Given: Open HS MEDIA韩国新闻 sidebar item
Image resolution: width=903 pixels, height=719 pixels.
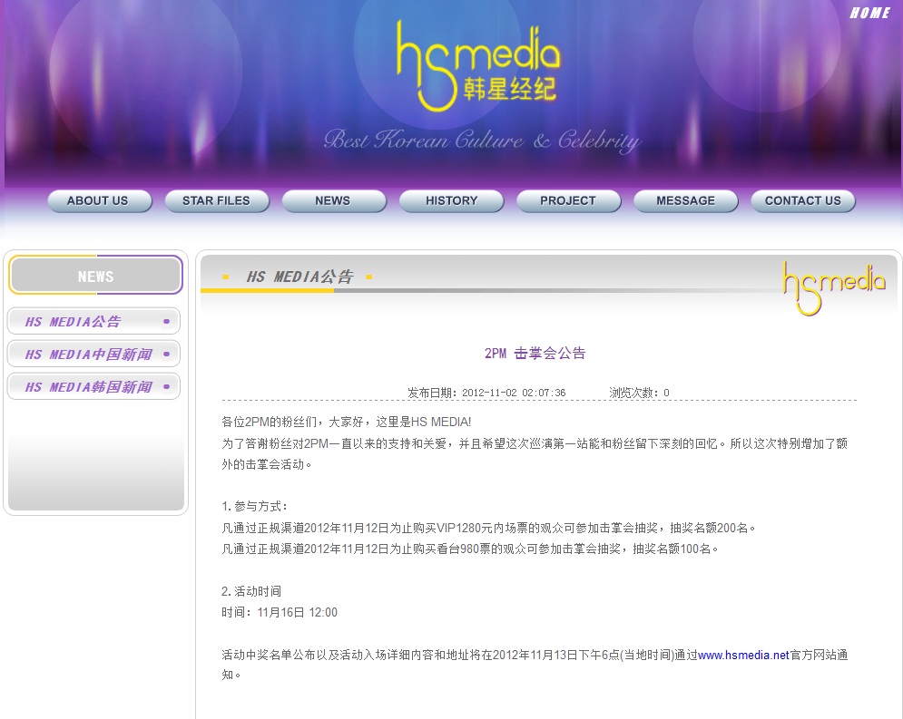Looking at the screenshot, I should [x=93, y=386].
